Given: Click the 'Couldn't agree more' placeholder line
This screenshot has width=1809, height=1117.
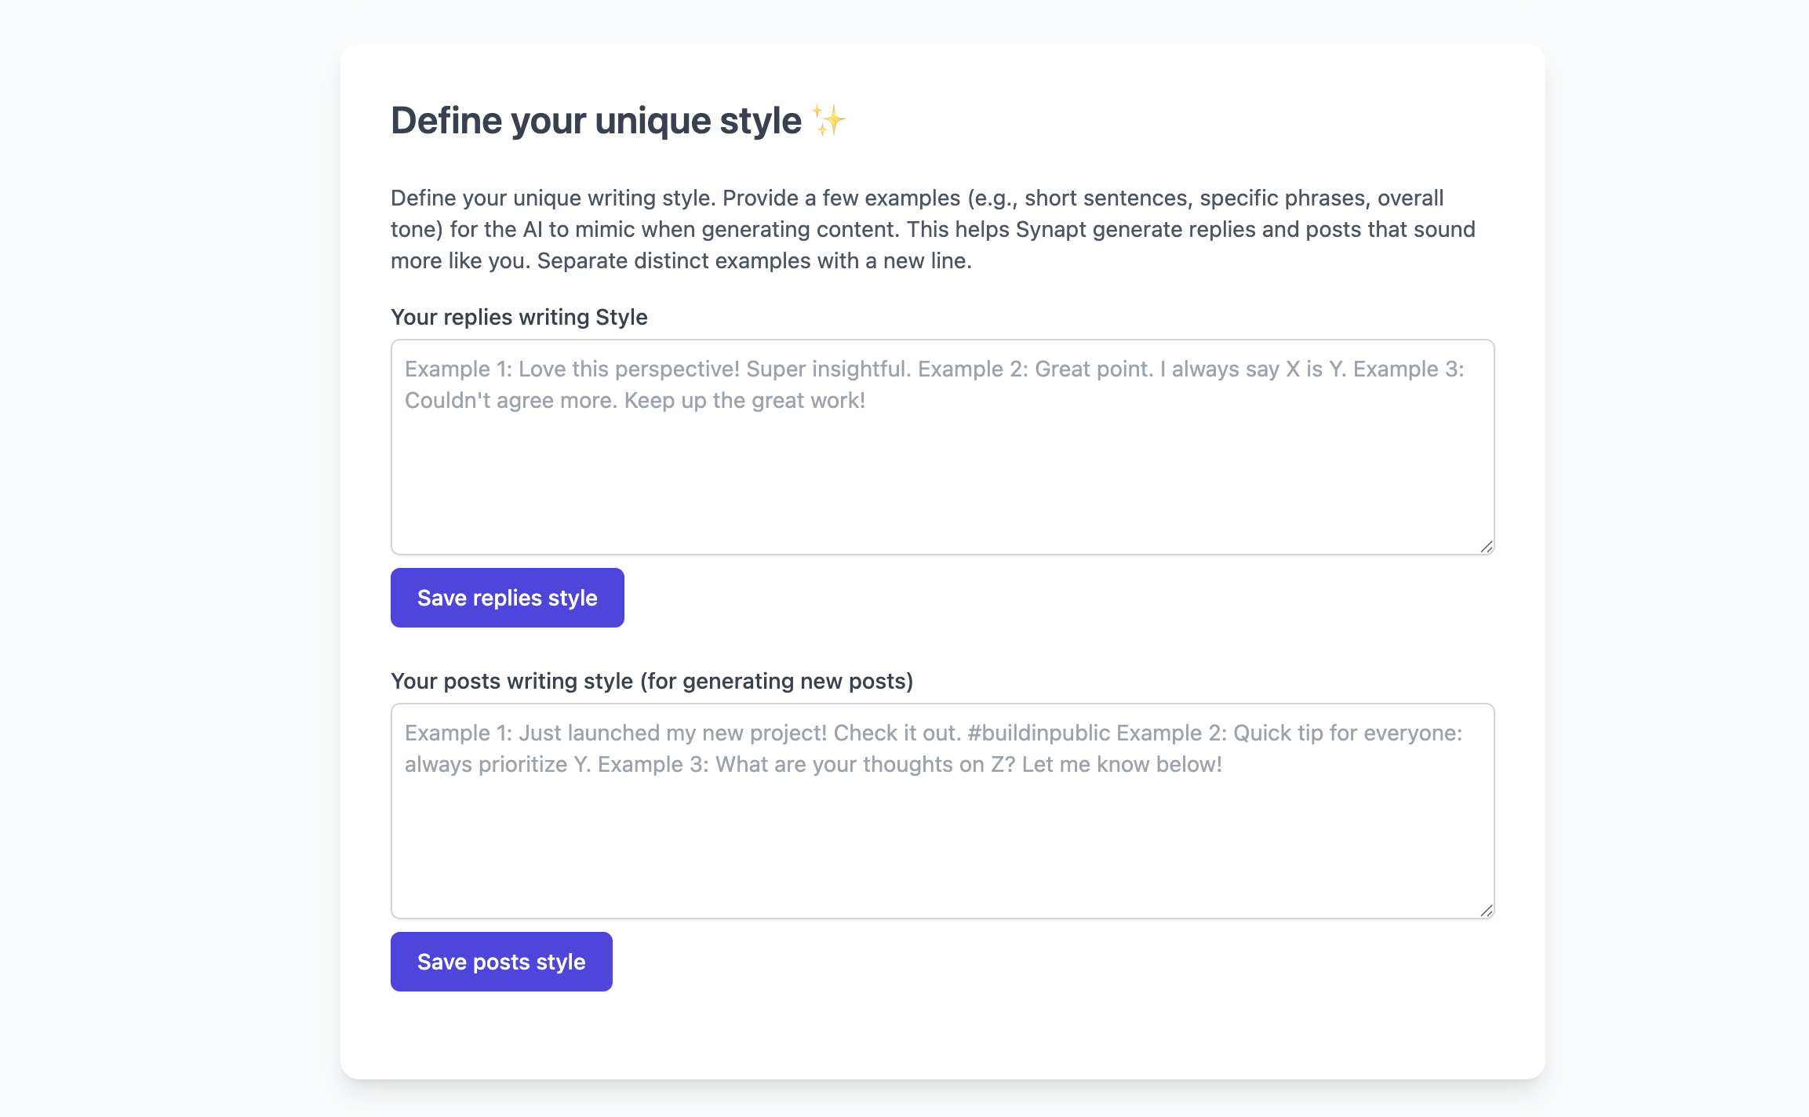Looking at the screenshot, I should click(x=511, y=400).
